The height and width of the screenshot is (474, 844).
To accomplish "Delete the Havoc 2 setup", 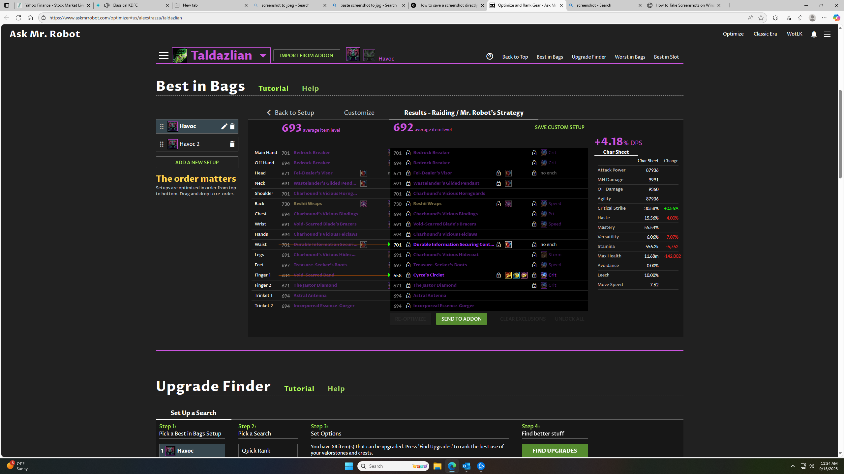I will (x=232, y=144).
